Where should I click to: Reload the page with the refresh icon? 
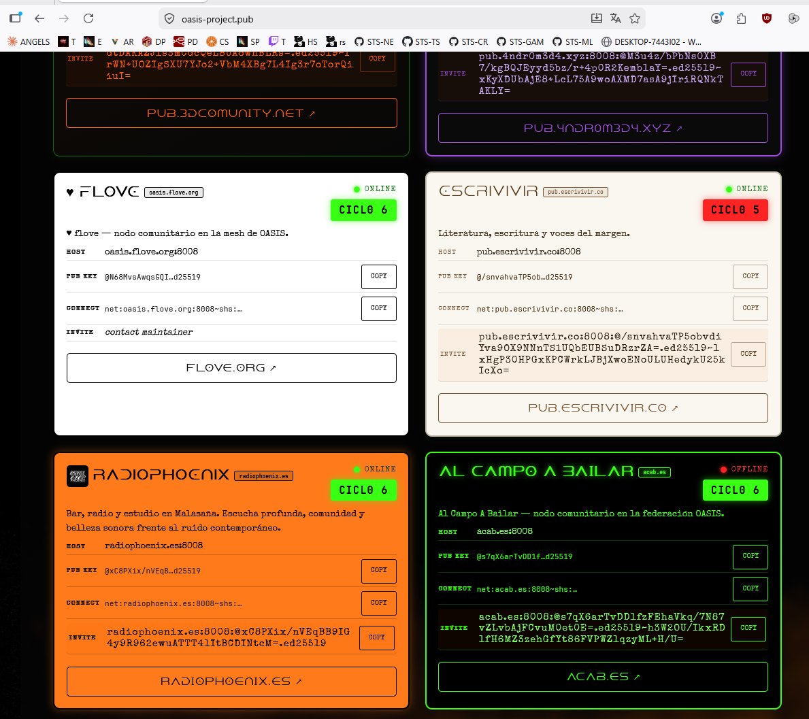(x=88, y=18)
